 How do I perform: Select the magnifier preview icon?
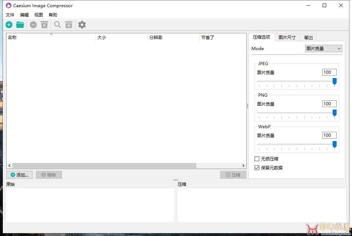point(57,25)
